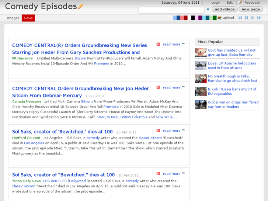Open the Edit link
The image size is (268, 201).
230,3
